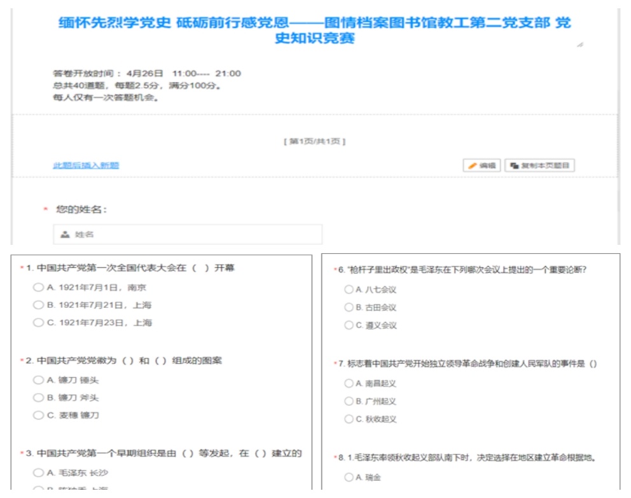Choose C. 遵义会议 radio option
This screenshot has height=498, width=631.
coord(349,325)
